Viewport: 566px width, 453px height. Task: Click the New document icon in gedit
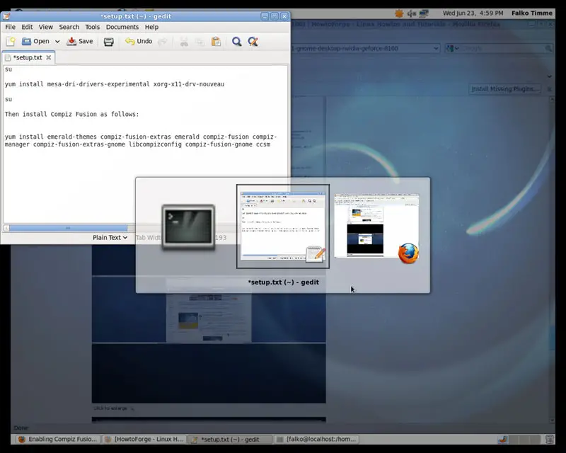pyautogui.click(x=11, y=42)
